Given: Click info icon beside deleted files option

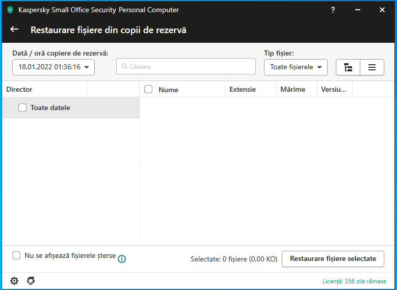Looking at the screenshot, I should coord(122,259).
